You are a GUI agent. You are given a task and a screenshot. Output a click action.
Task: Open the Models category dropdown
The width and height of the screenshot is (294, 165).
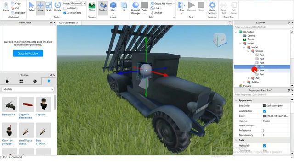(x=28, y=89)
